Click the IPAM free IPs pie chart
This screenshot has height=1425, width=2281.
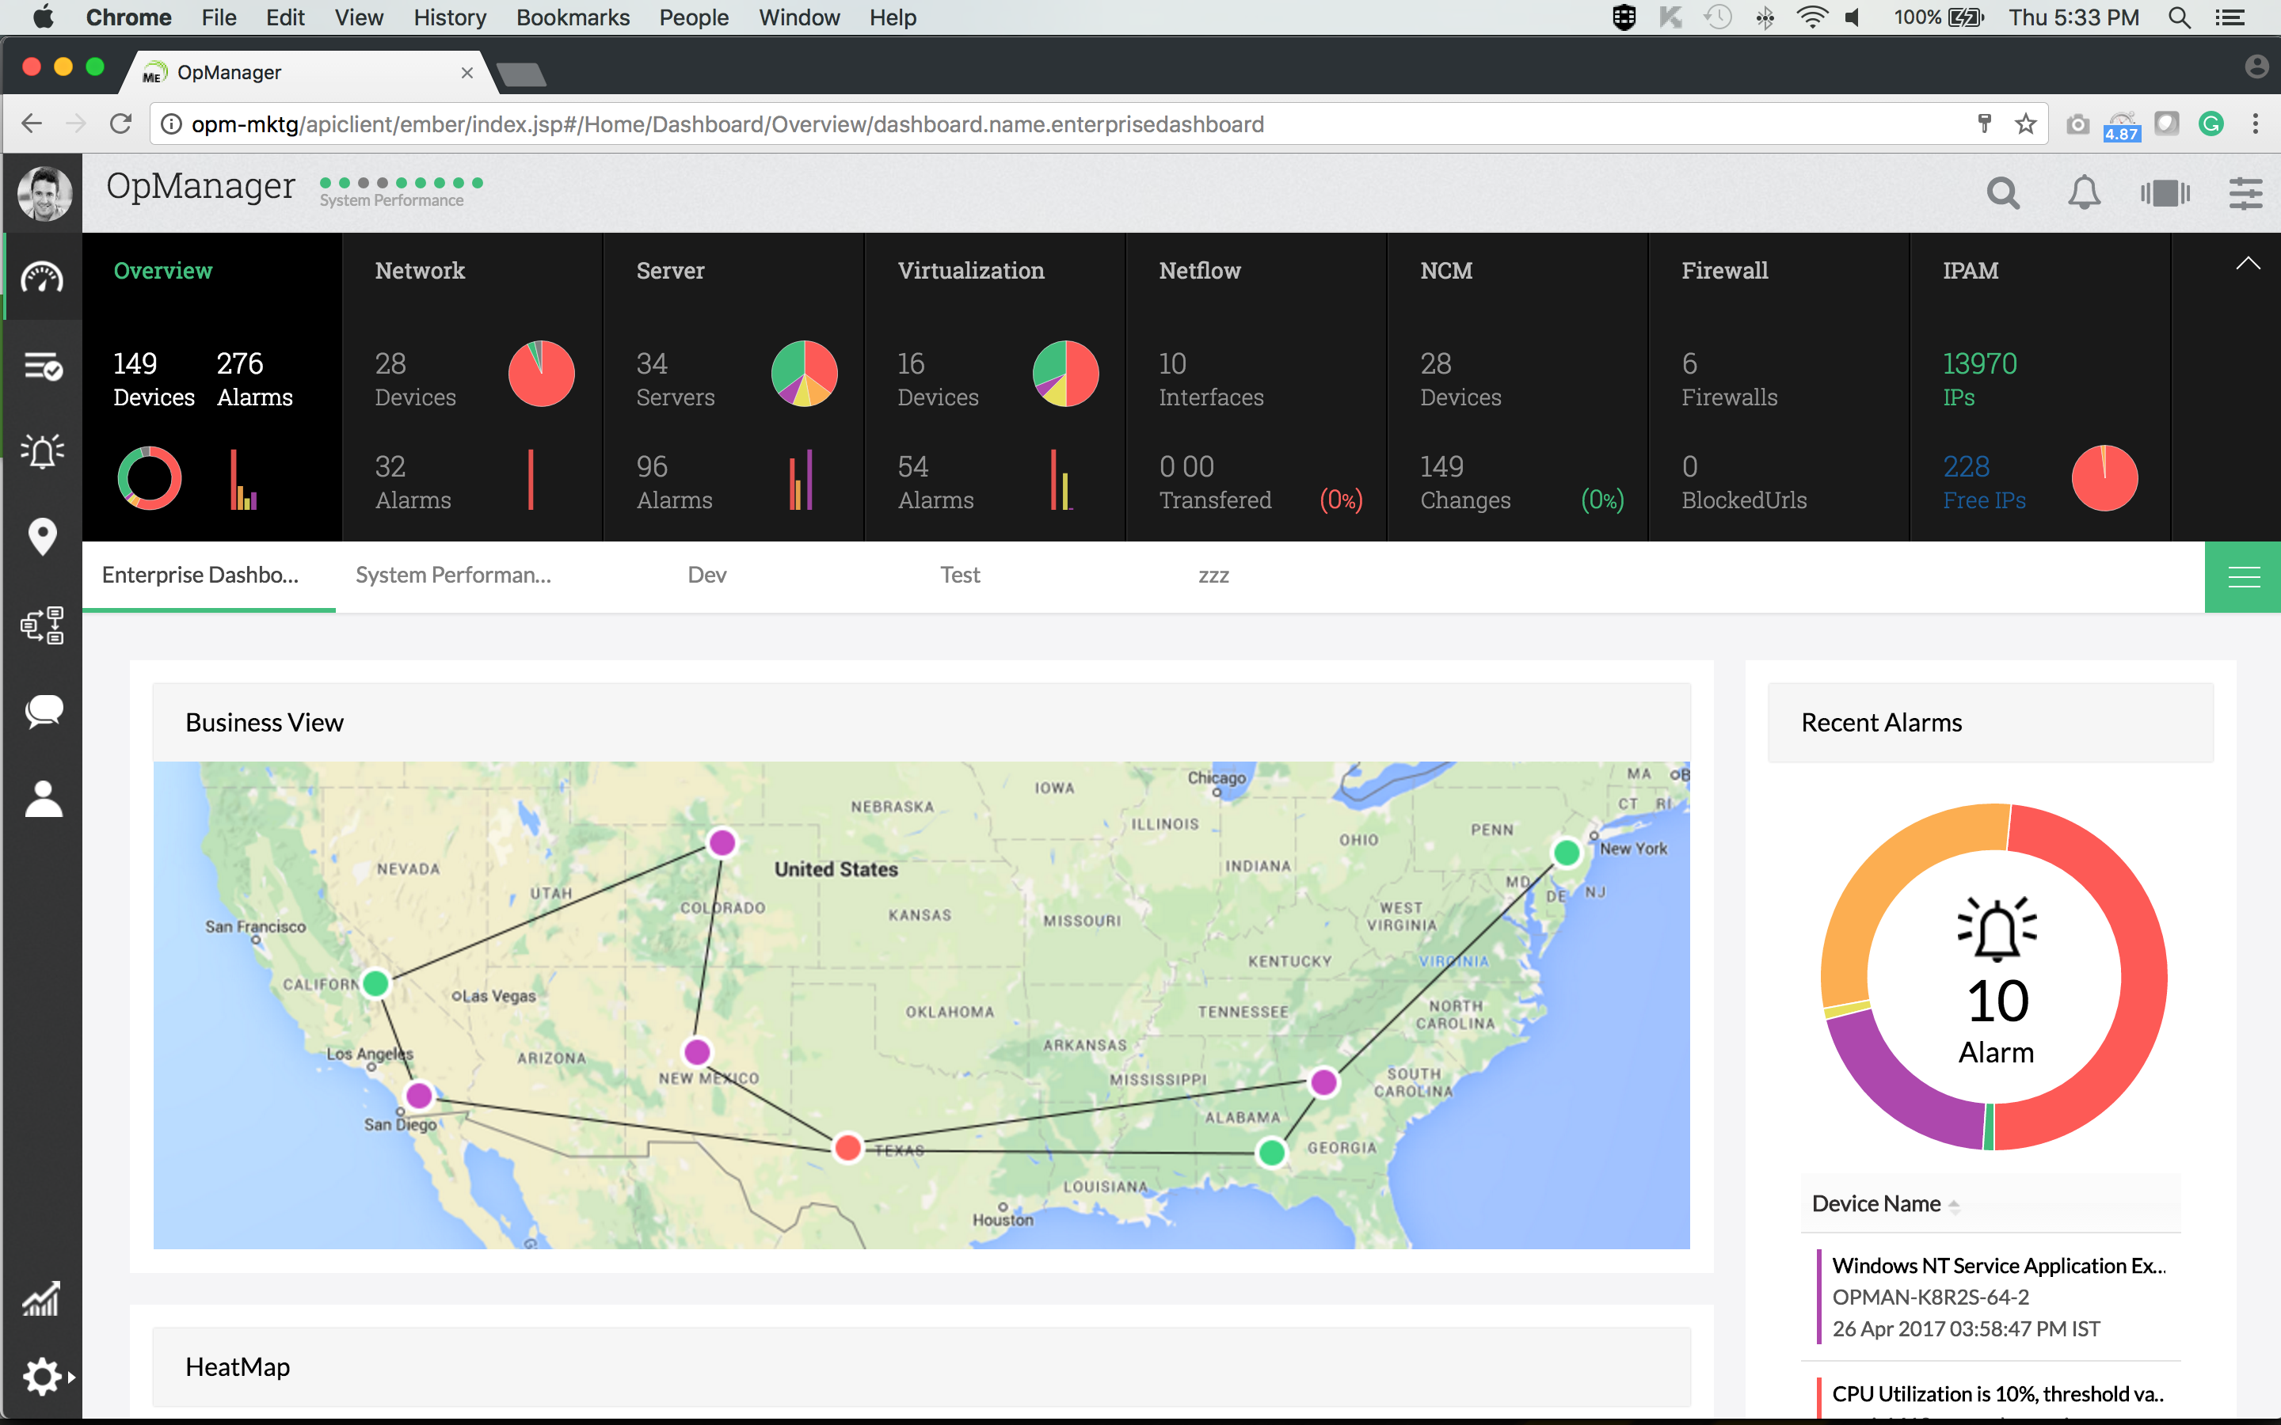click(x=2104, y=478)
